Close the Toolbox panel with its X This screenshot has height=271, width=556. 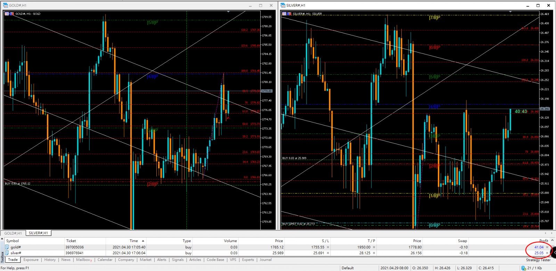2,239
